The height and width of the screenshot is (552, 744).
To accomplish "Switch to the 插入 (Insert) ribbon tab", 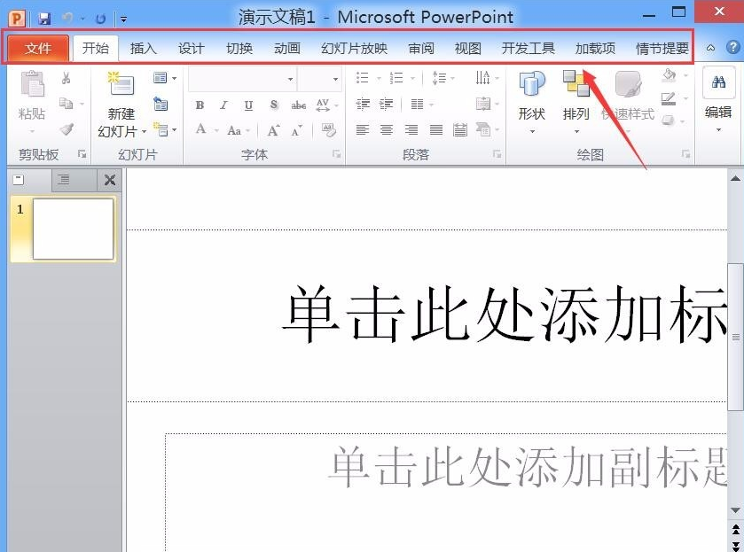I will pos(143,48).
